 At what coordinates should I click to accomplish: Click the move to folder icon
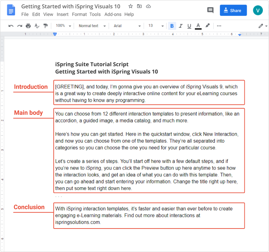139,7
